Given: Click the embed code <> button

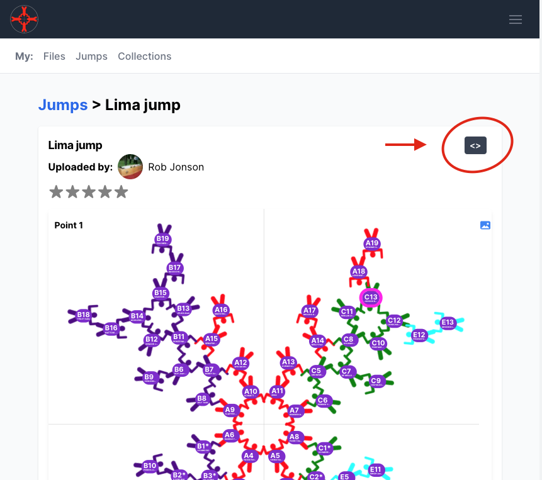Looking at the screenshot, I should (475, 145).
